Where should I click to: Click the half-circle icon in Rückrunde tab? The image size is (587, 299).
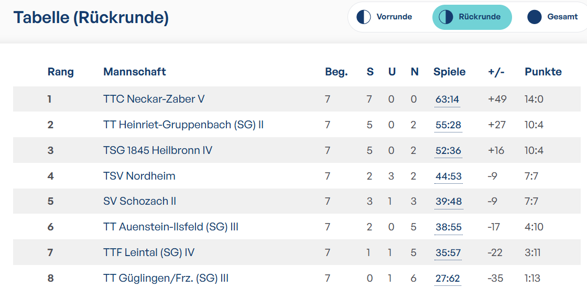445,17
